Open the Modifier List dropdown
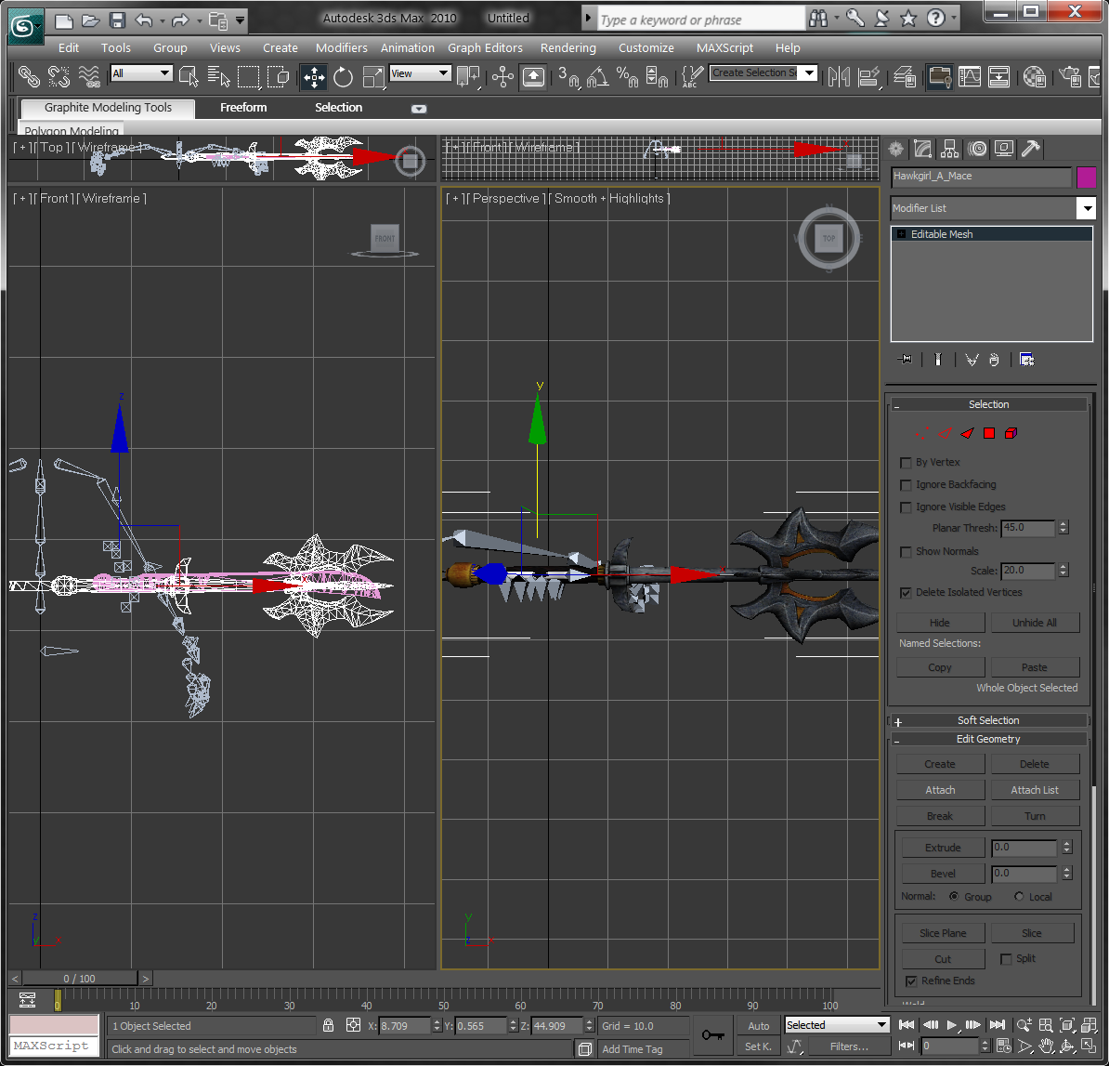 1086,208
